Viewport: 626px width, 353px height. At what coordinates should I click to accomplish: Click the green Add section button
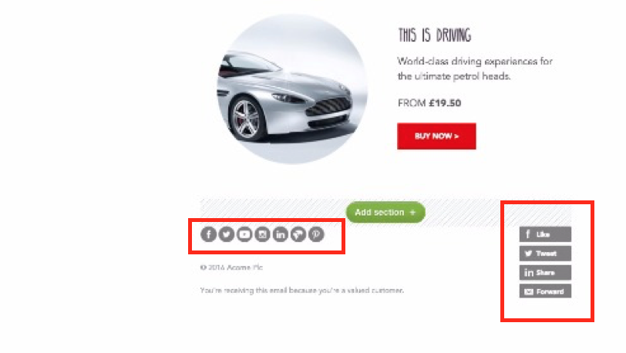point(385,212)
